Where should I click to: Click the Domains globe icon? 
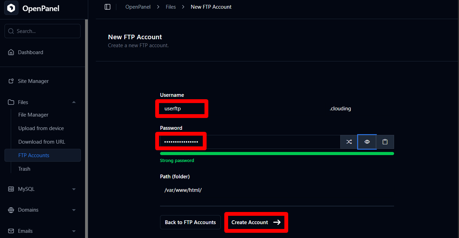click(11, 210)
